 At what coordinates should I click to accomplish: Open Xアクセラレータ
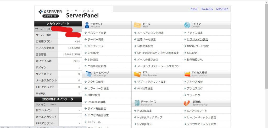click(x=197, y=111)
